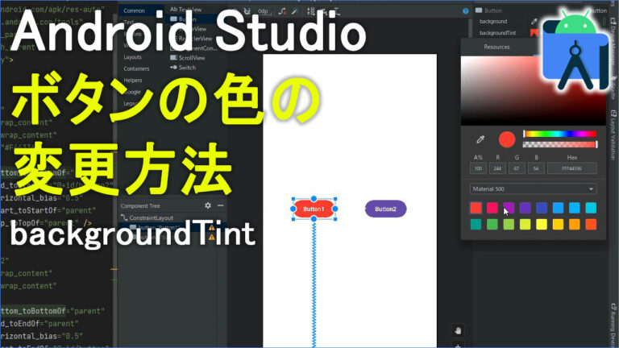The height and width of the screenshot is (348, 619).
Task: Select the ScrollView widget in the palette
Action: pyautogui.click(x=188, y=58)
